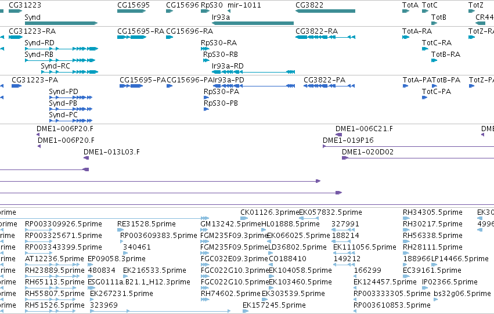The height and width of the screenshot is (314, 494).
Task: Click the AT12236.5prime EST label
Action: (55, 259)
